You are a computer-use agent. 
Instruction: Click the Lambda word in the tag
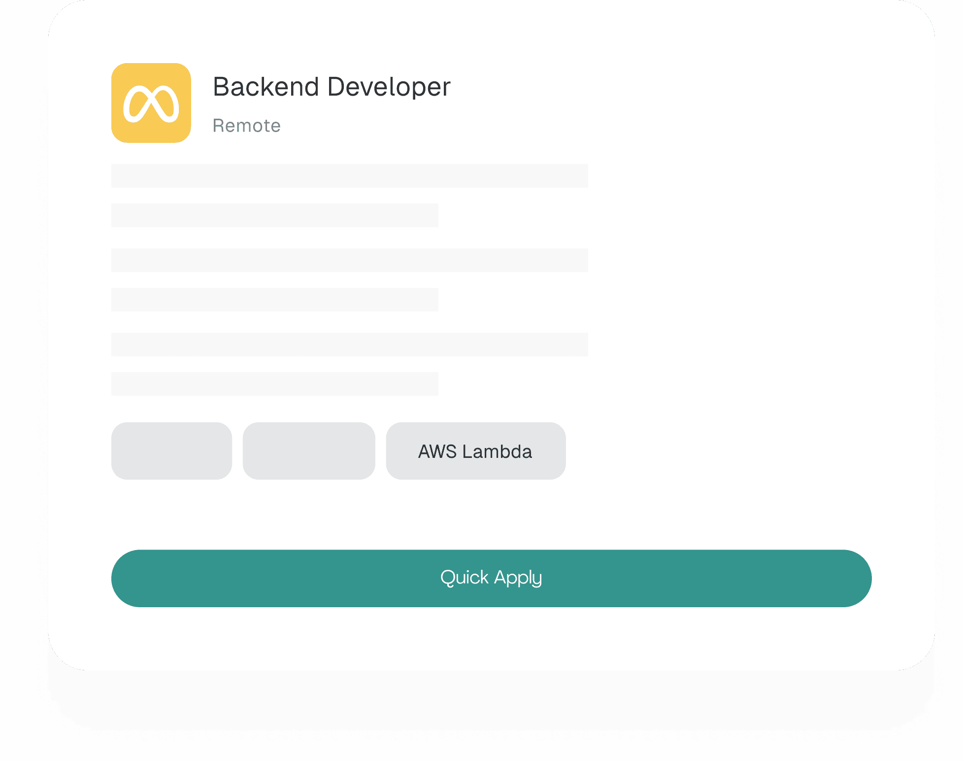497,451
